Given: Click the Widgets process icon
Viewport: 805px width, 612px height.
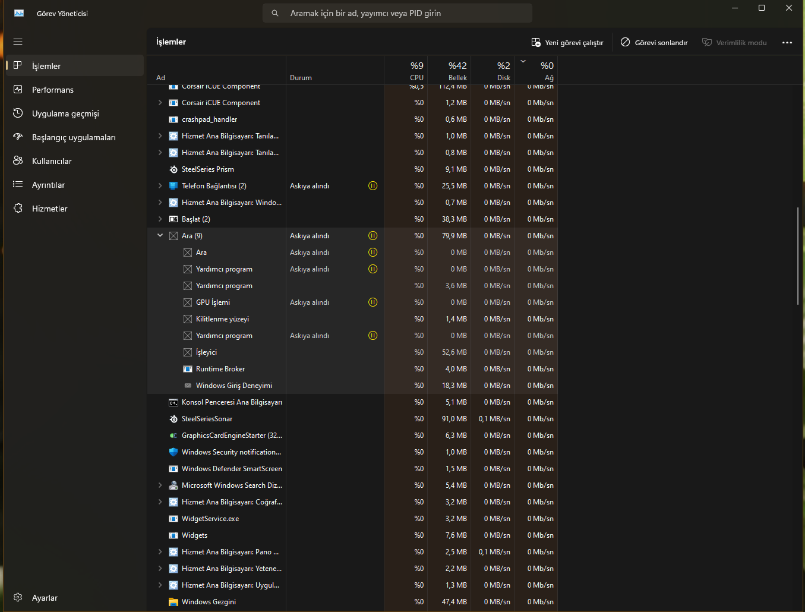Looking at the screenshot, I should (173, 535).
